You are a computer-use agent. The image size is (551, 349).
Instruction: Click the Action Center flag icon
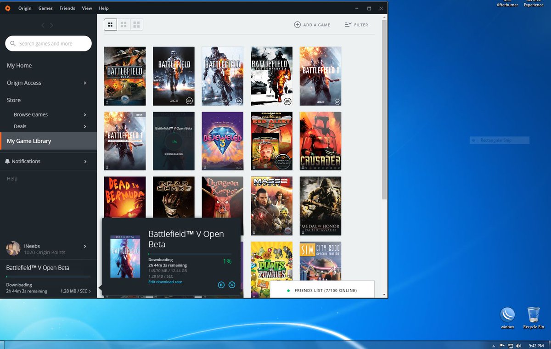click(502, 345)
